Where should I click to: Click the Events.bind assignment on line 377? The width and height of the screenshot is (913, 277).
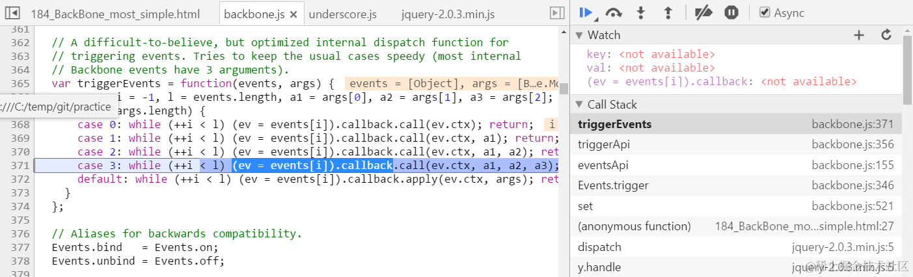[135, 247]
